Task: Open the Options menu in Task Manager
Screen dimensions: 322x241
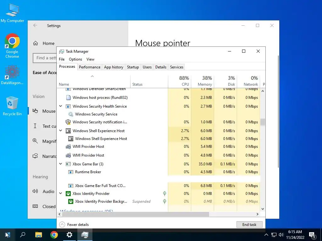Action: pyautogui.click(x=75, y=59)
